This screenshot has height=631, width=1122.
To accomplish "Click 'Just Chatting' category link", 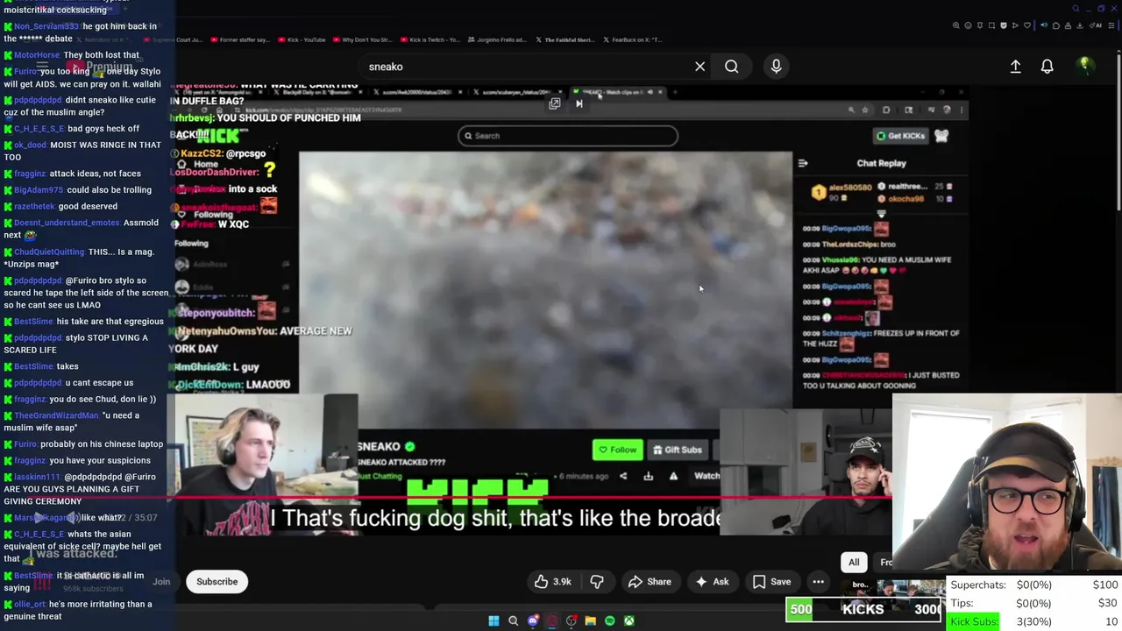I will (x=380, y=477).
